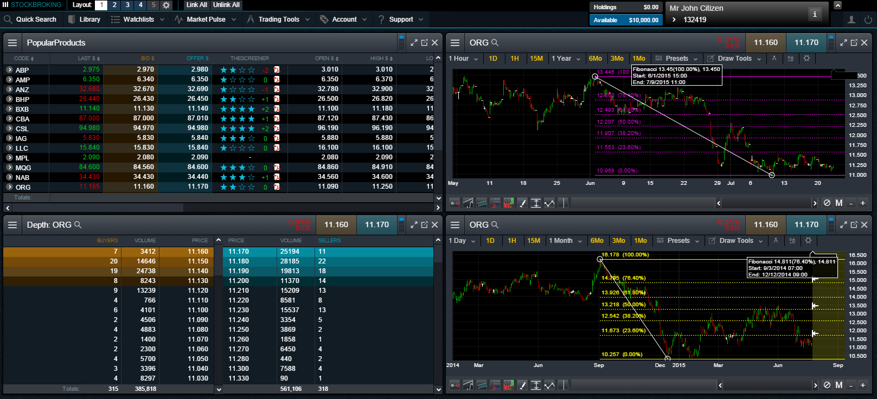Click the chart settings gear in bottom ORG chart
Image resolution: width=877 pixels, height=399 pixels.
click(808, 241)
